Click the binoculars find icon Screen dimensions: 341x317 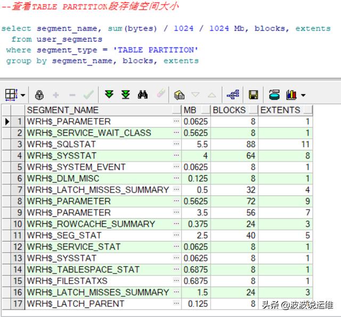[143, 95]
